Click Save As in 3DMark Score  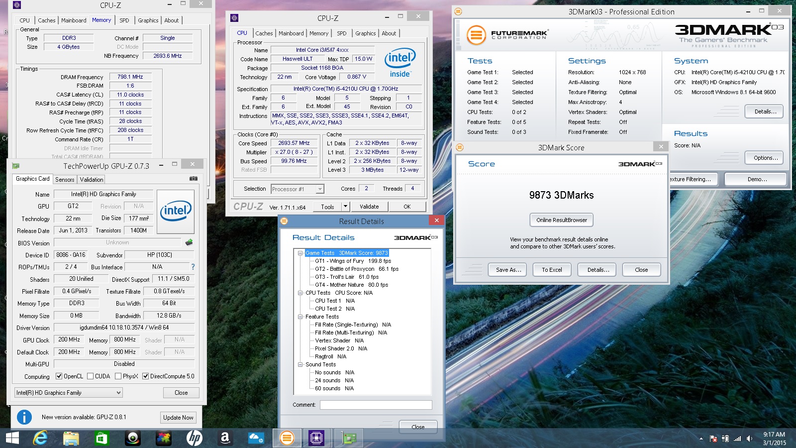point(508,270)
